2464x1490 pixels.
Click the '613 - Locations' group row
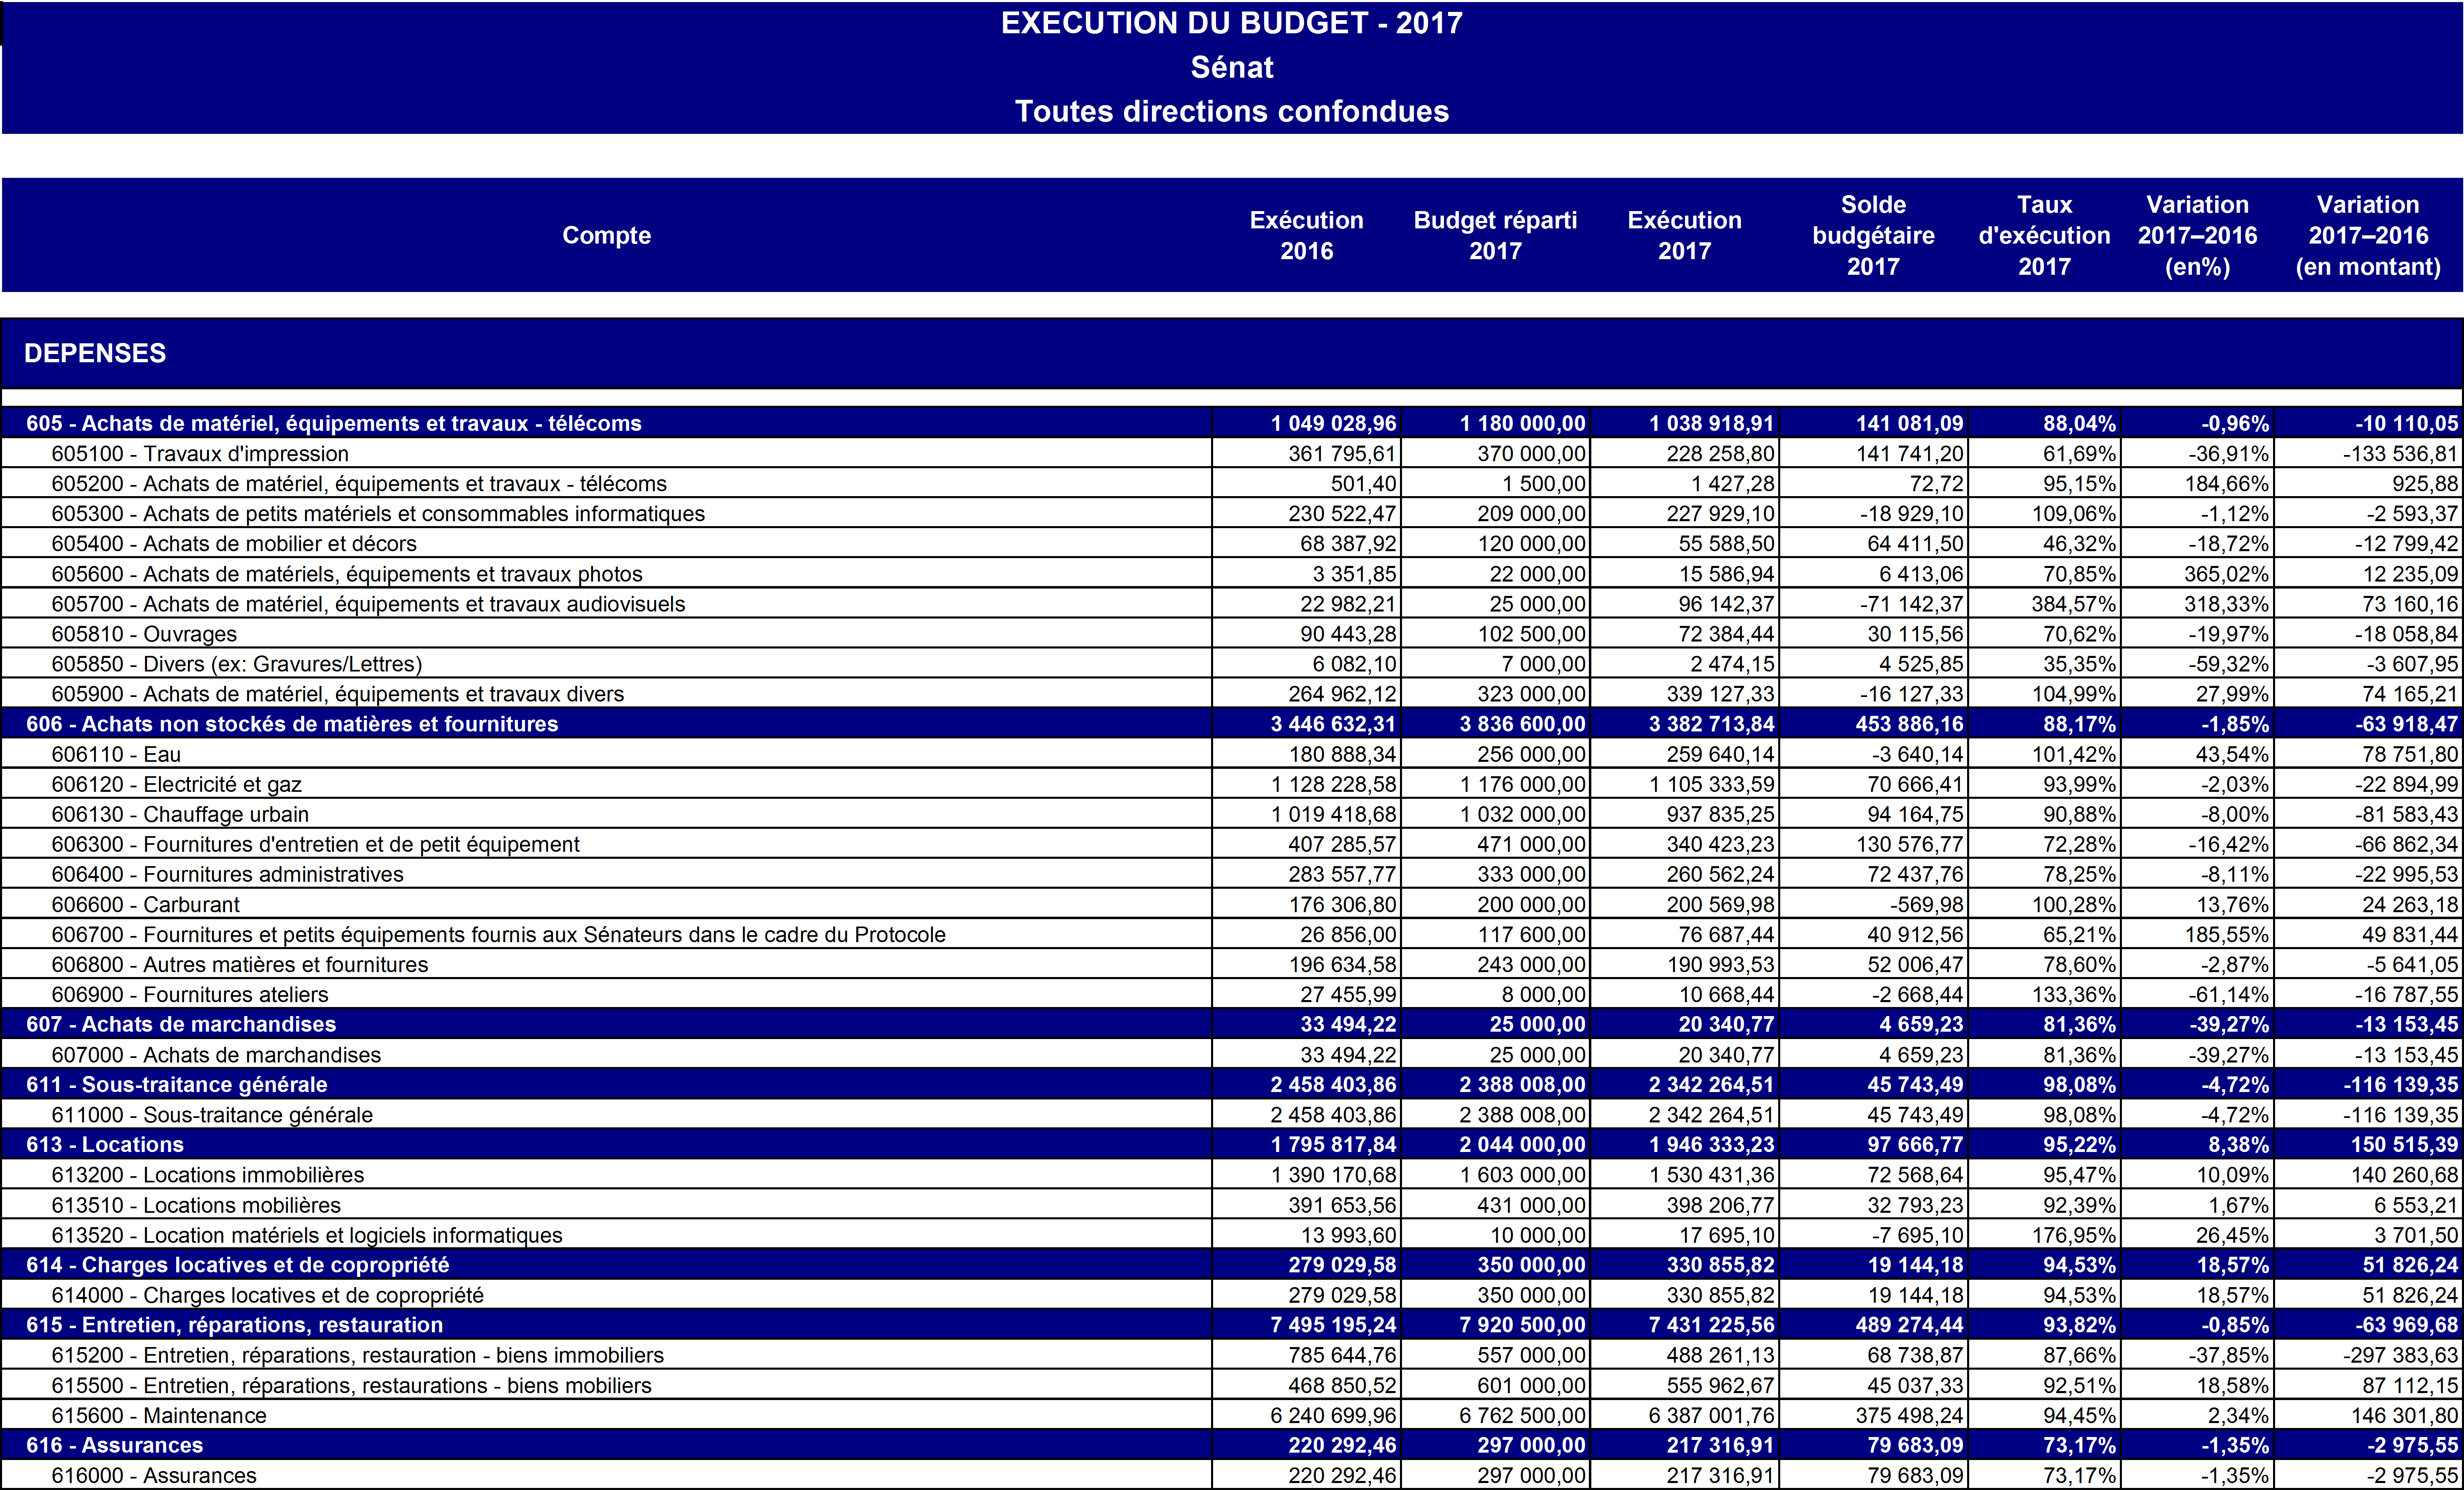coord(105,1144)
